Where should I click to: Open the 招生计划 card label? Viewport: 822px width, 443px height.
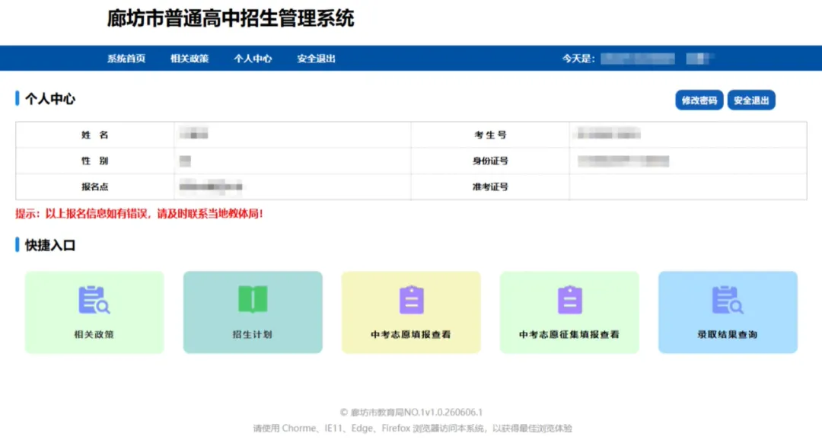click(x=253, y=334)
